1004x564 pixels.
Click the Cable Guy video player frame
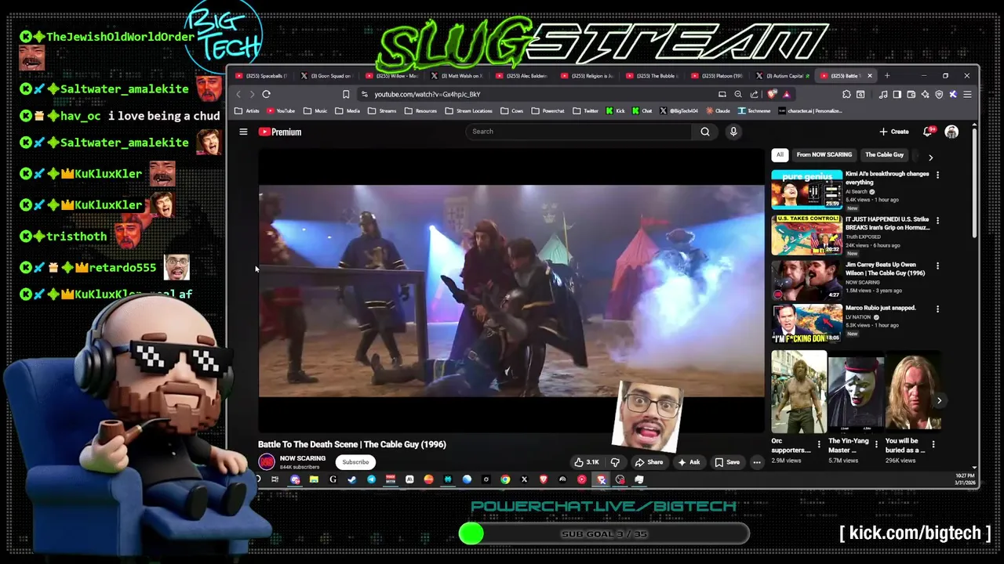[x=511, y=291]
